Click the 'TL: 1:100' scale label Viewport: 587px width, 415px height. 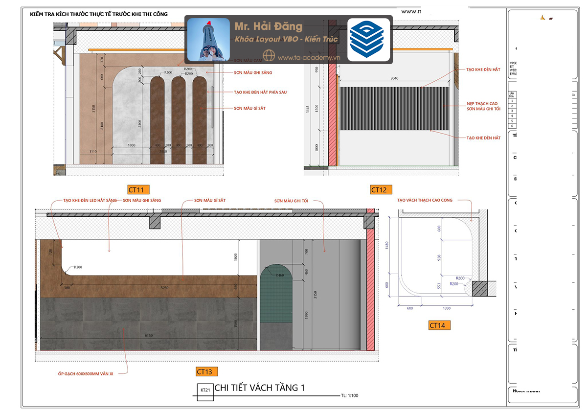[x=350, y=395]
